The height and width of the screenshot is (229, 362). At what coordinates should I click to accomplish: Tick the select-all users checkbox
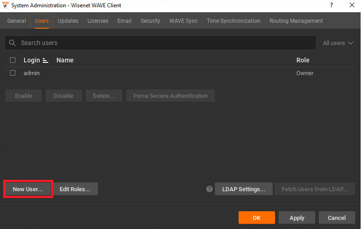click(x=13, y=60)
